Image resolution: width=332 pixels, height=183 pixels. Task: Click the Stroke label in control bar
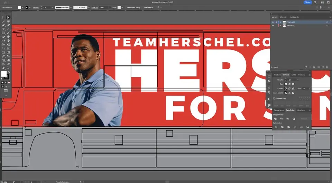(x=36, y=7)
